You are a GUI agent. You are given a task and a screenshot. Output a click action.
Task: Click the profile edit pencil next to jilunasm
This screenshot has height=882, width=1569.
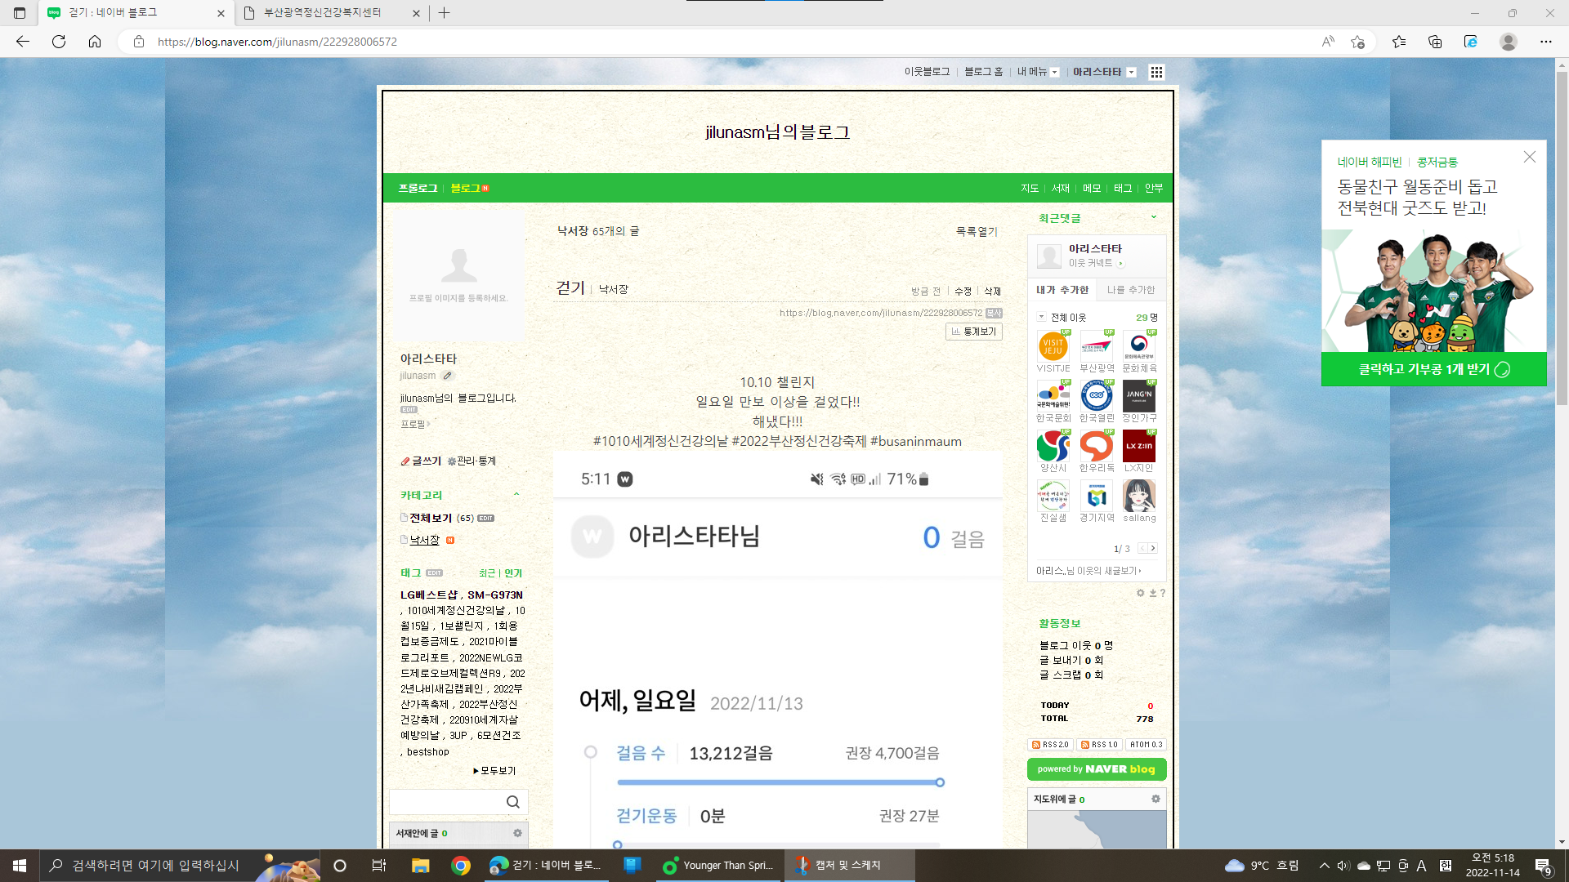[447, 376]
